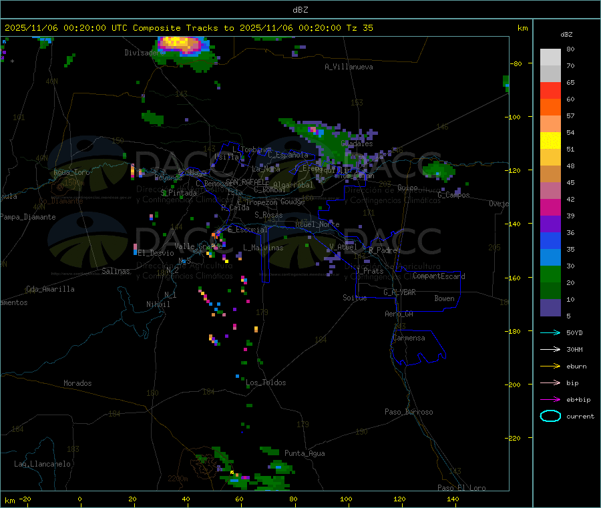Screen dimensions: 601x508
Task: Click the cyan oval current-storm symbol
Action: [x=550, y=416]
